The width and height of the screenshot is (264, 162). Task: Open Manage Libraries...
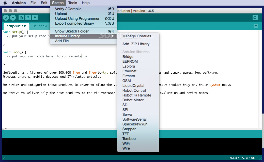click(138, 36)
